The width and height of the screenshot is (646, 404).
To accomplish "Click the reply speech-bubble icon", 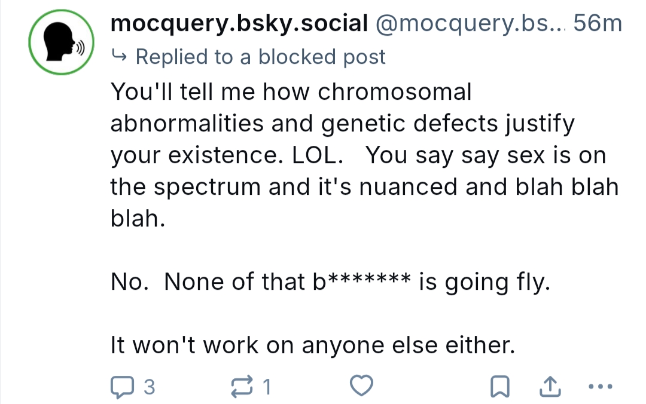I will pyautogui.click(x=123, y=388).
